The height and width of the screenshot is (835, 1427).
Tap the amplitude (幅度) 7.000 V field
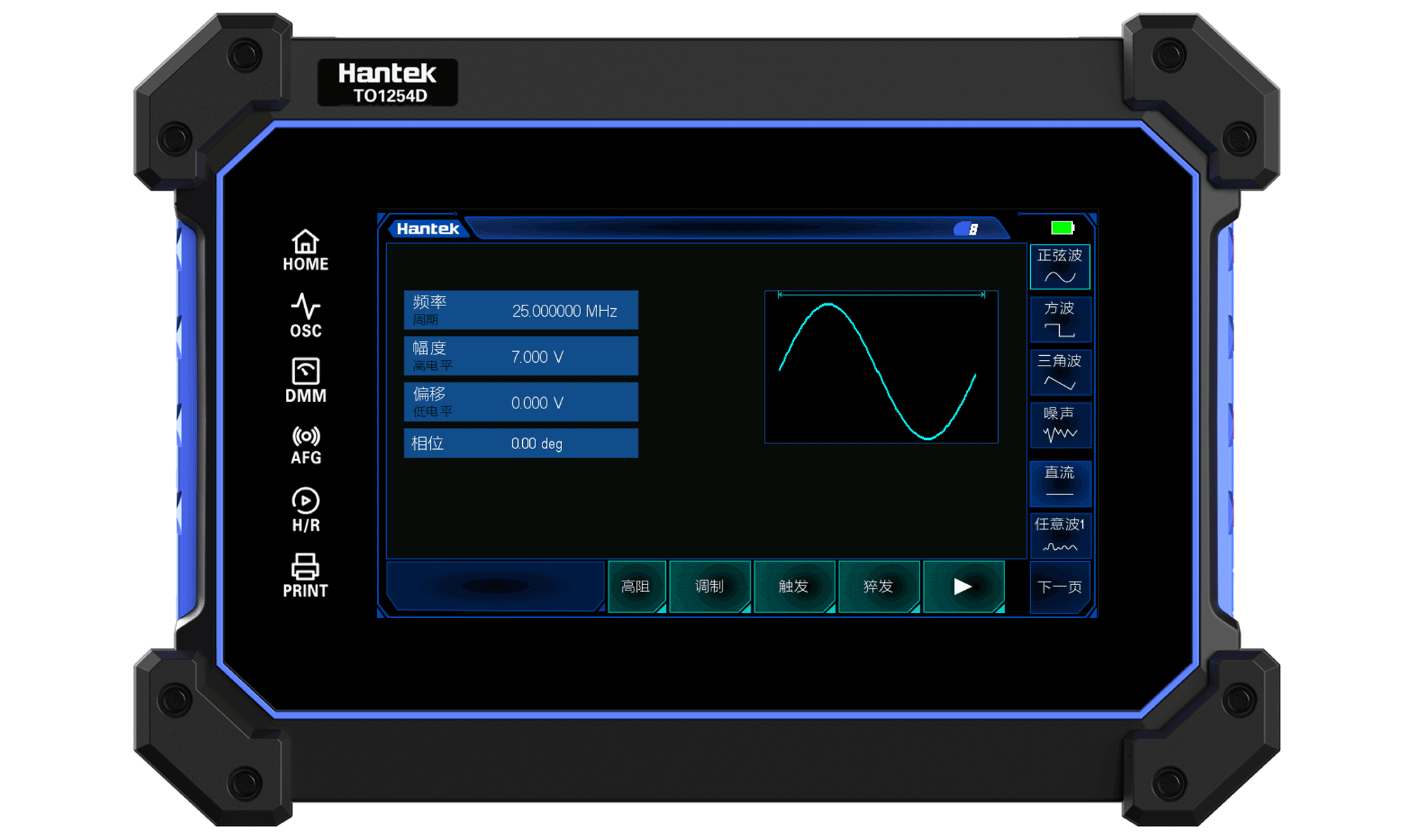tap(521, 357)
